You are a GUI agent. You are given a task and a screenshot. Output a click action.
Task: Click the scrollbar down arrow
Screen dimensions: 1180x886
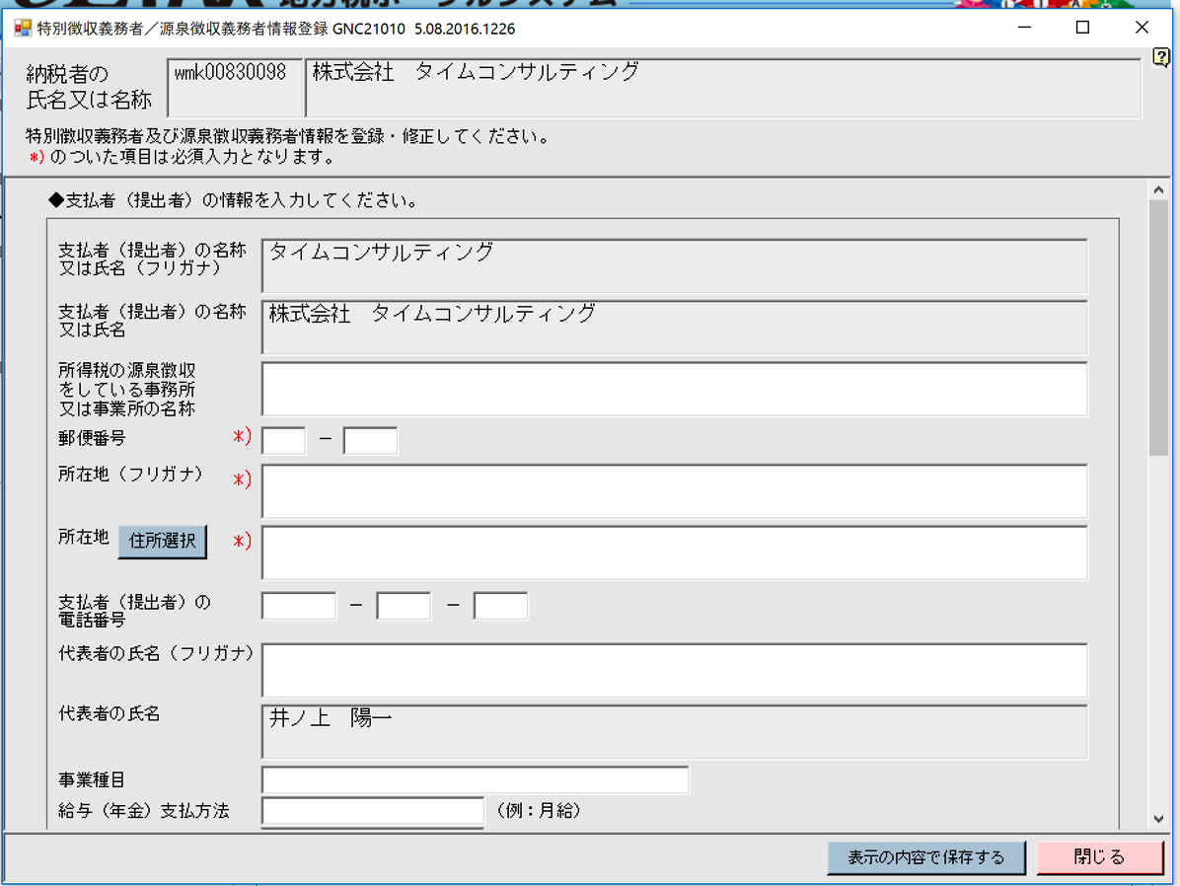tap(1158, 819)
